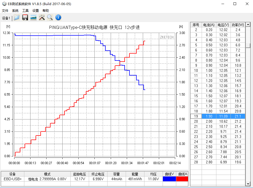This screenshot has height=188, width=253.
Task: Click the time label 00:01:07 on axis
Action: tap(95, 163)
